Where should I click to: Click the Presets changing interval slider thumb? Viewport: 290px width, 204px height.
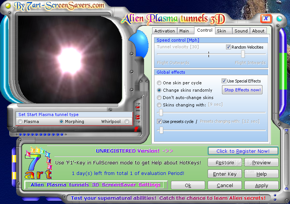[x=161, y=130]
